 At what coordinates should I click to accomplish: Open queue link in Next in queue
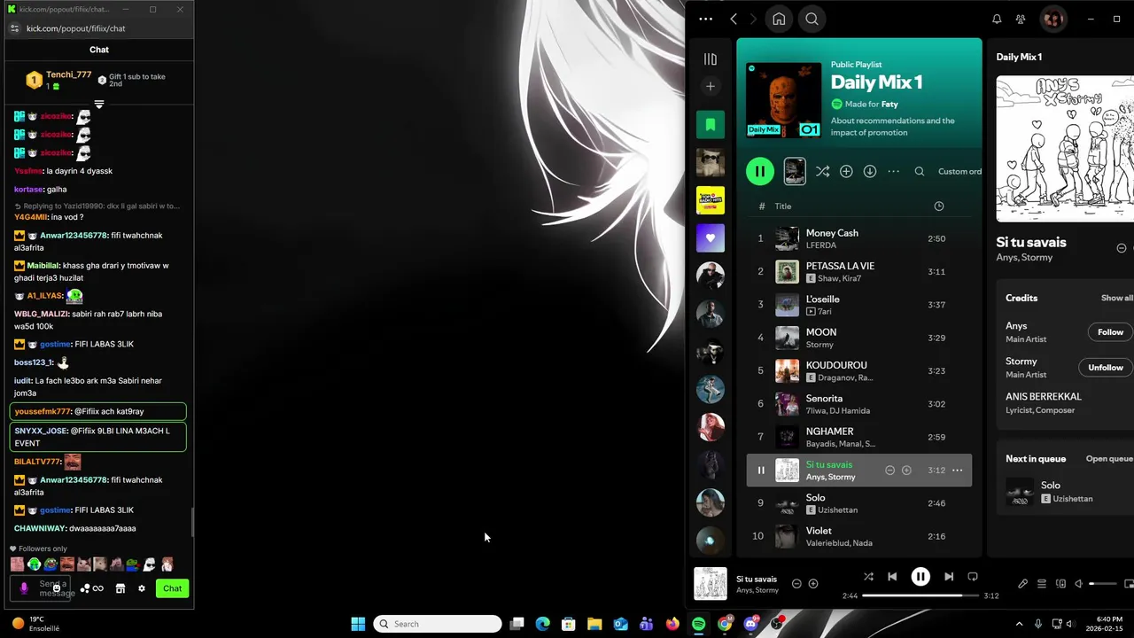tap(1109, 459)
